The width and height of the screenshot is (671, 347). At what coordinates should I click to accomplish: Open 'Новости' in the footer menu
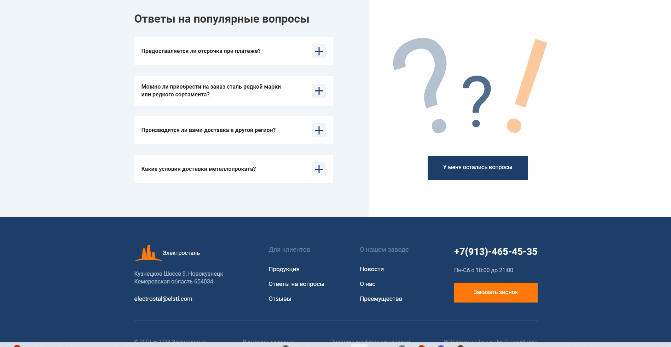(371, 269)
